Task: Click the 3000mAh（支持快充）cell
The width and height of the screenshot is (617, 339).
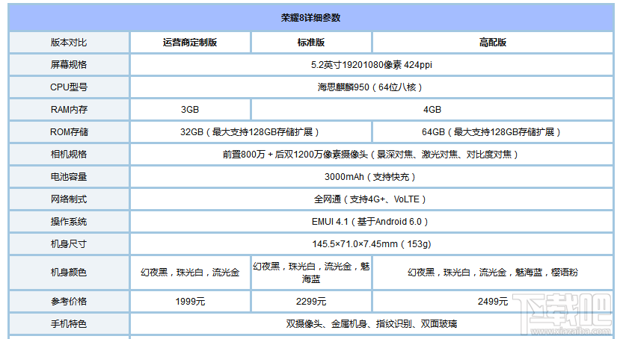Action: [372, 177]
